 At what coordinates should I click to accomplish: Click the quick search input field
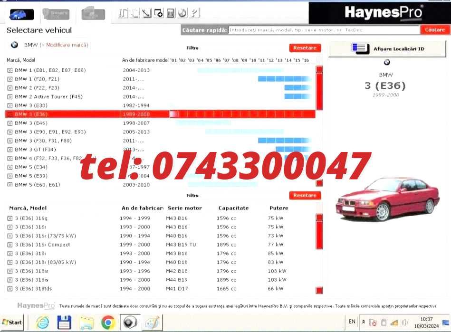pos(324,30)
